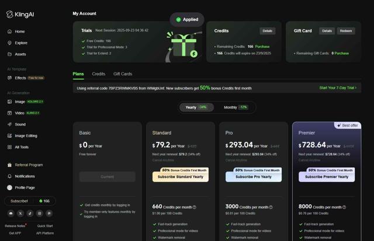Click the Credits card Details button
The image size is (374, 241).
click(x=268, y=31)
